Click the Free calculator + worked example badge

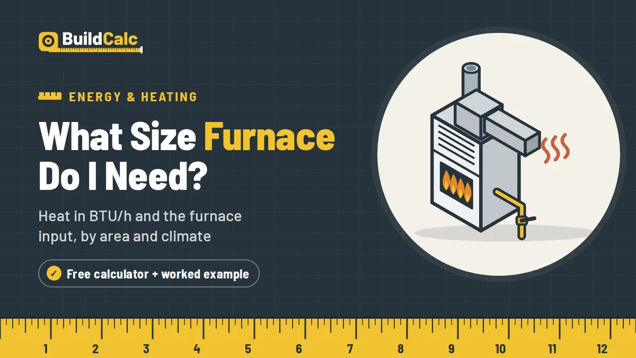coord(149,274)
